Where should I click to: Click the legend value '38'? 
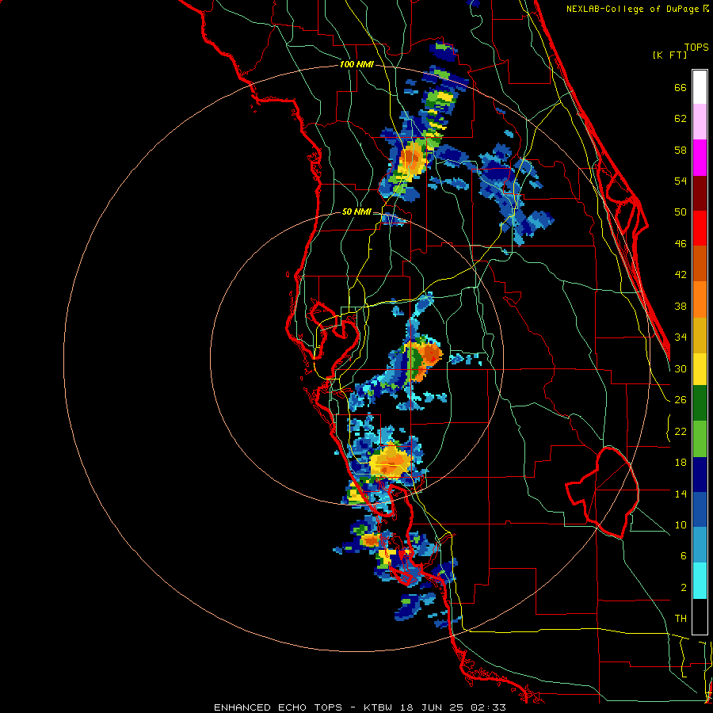coord(681,306)
